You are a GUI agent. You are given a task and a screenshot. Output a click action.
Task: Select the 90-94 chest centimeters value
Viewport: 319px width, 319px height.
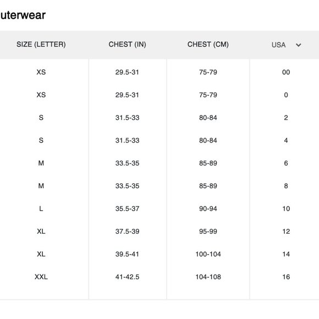(208, 208)
